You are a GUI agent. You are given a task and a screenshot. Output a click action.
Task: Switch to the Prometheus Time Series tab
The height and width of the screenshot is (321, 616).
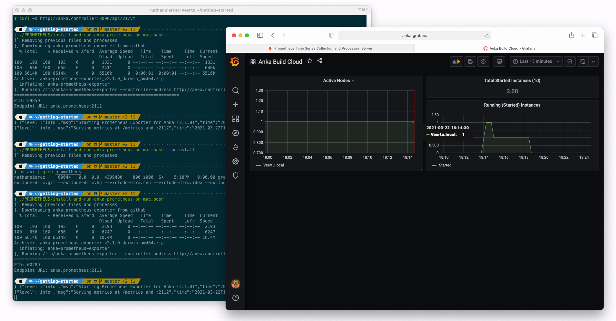(x=320, y=48)
